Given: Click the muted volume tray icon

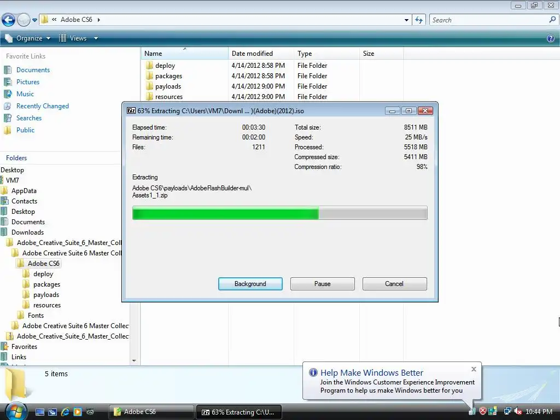Looking at the screenshot, I should point(518,411).
